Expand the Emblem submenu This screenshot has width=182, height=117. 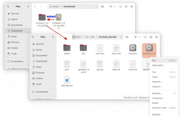(164, 114)
